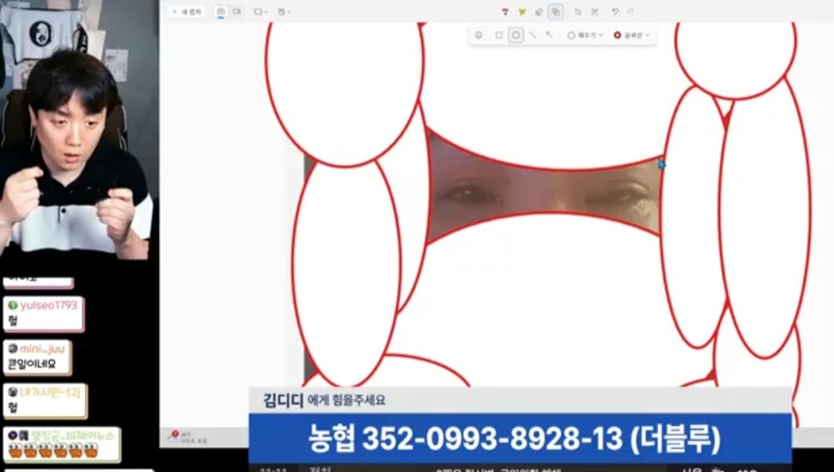The height and width of the screenshot is (472, 834).
Task: Choose the emoji insert option
Action: [x=478, y=35]
